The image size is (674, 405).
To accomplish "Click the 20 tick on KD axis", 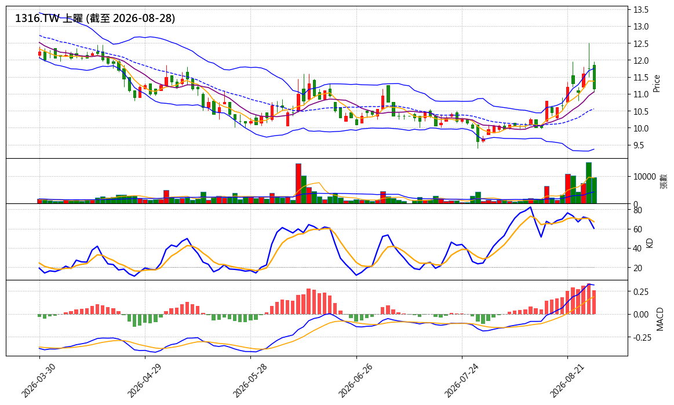I will click(x=637, y=268).
